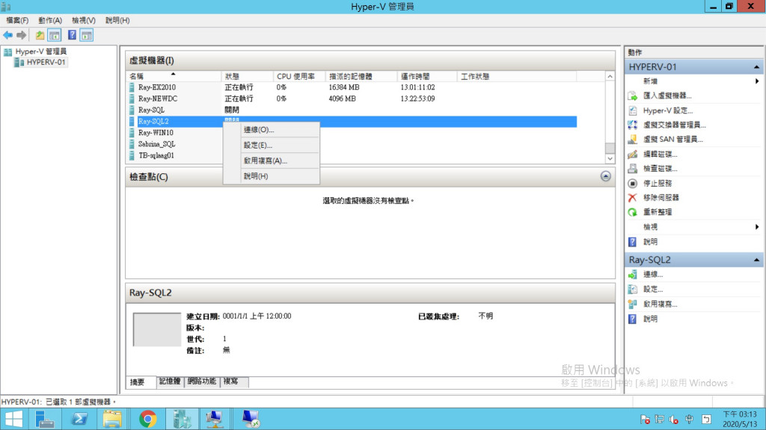The image size is (766, 430).
Task: Switch to the 網路功能 tab
Action: pyautogui.click(x=202, y=381)
